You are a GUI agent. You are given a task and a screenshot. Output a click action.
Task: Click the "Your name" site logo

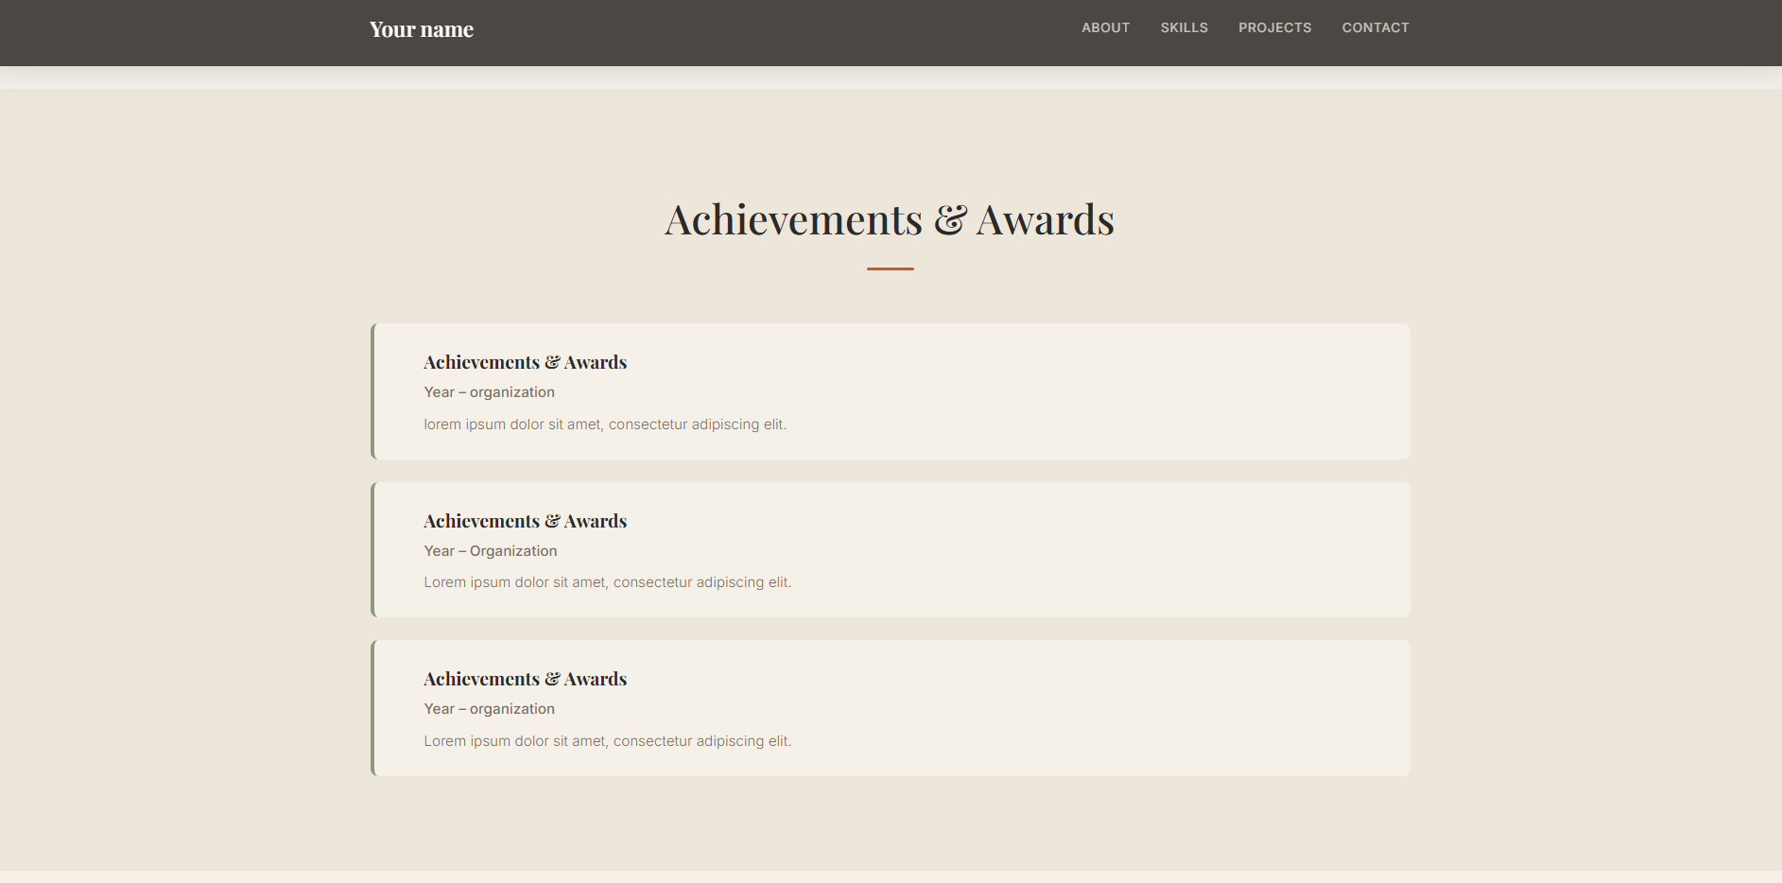pos(422,29)
